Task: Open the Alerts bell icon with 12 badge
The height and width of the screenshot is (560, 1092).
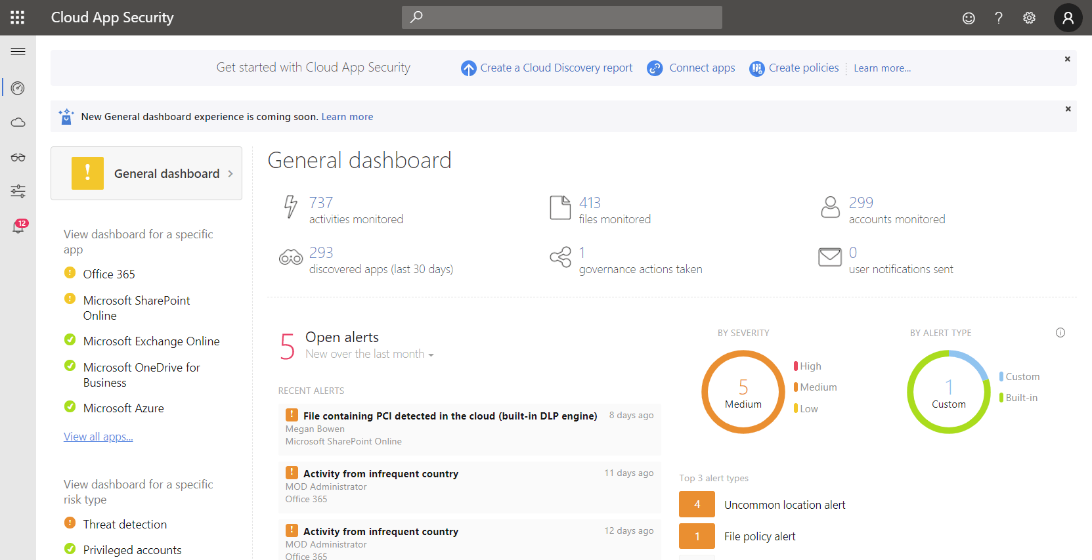Action: pyautogui.click(x=18, y=227)
